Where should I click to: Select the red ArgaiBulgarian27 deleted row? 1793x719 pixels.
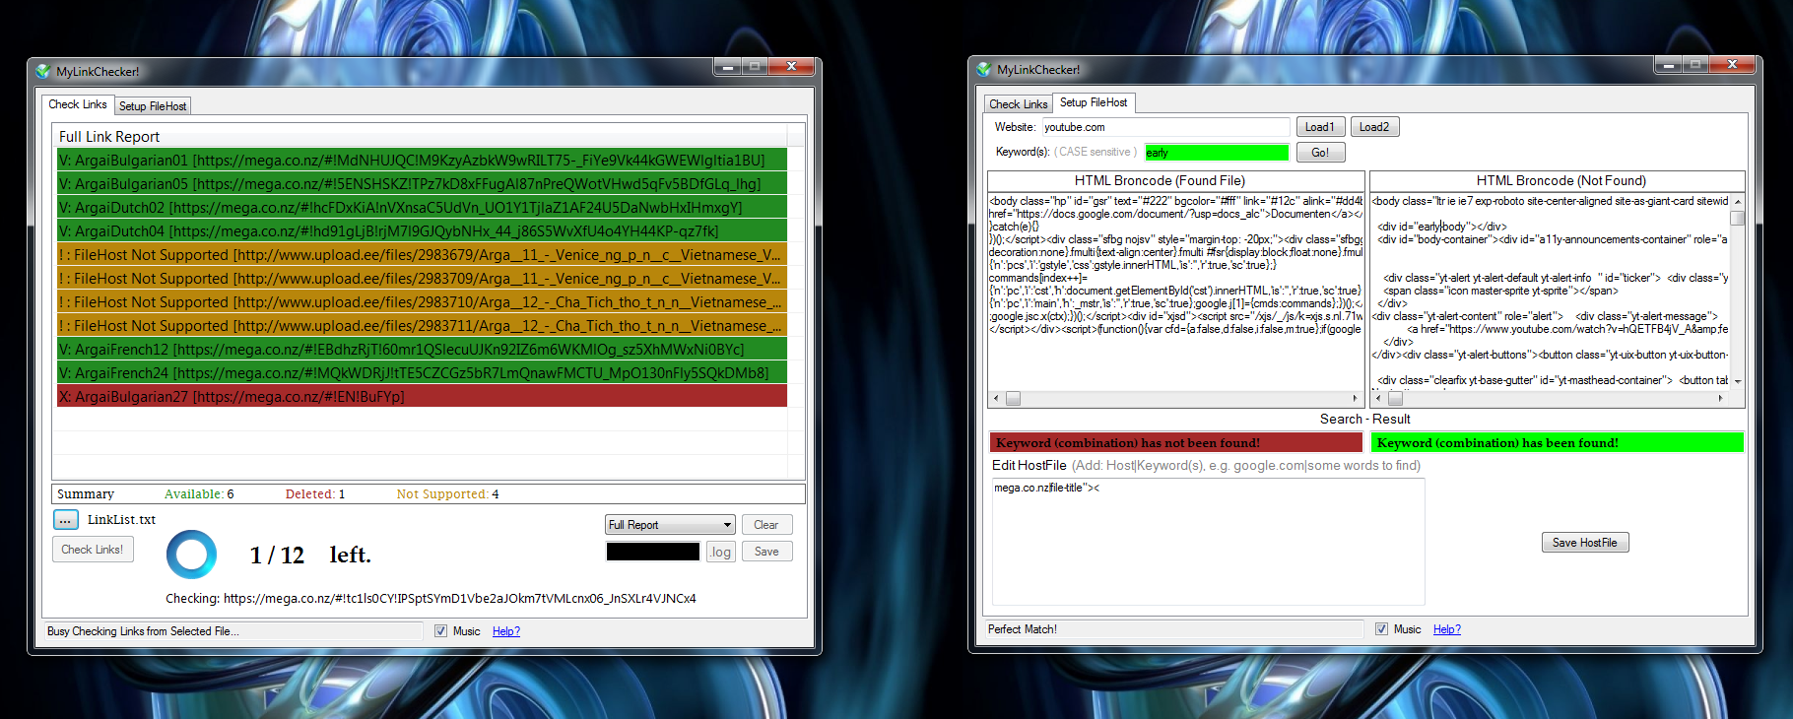[x=422, y=396]
